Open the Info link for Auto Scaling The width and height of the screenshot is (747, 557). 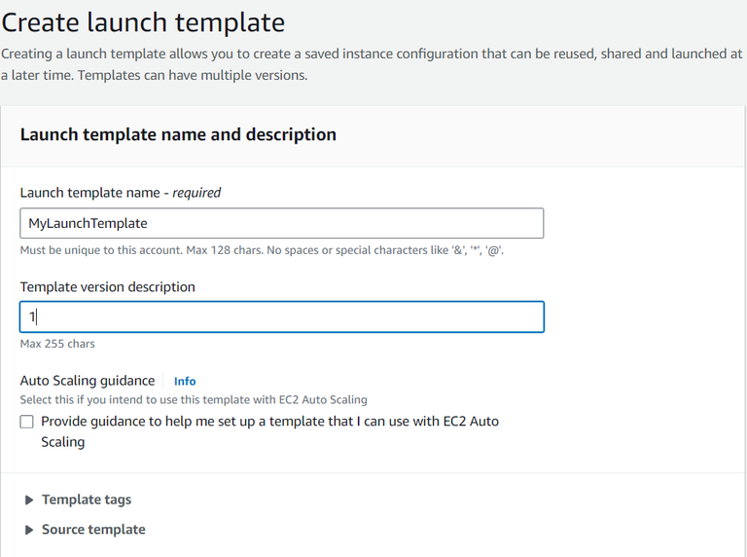click(x=185, y=381)
